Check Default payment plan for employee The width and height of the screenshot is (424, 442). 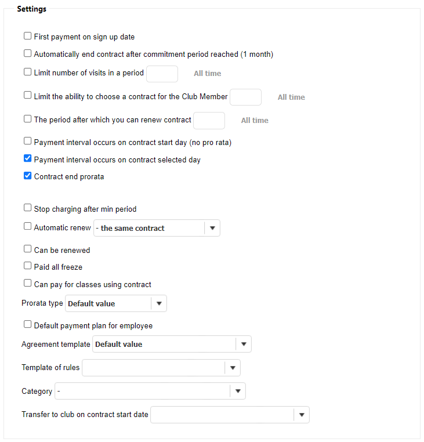click(x=27, y=325)
